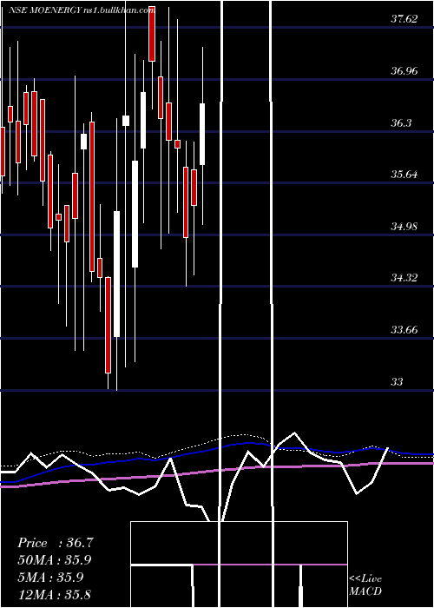Click the 36.3 price axis label
Viewport: 434px width, 608px height.
click(401, 123)
